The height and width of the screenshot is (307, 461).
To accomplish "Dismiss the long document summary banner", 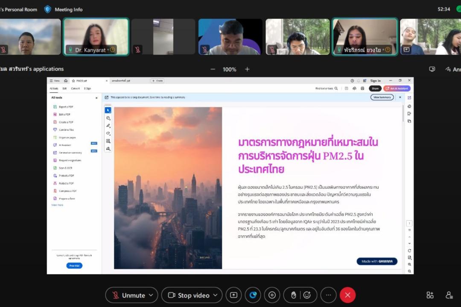I will point(400,97).
